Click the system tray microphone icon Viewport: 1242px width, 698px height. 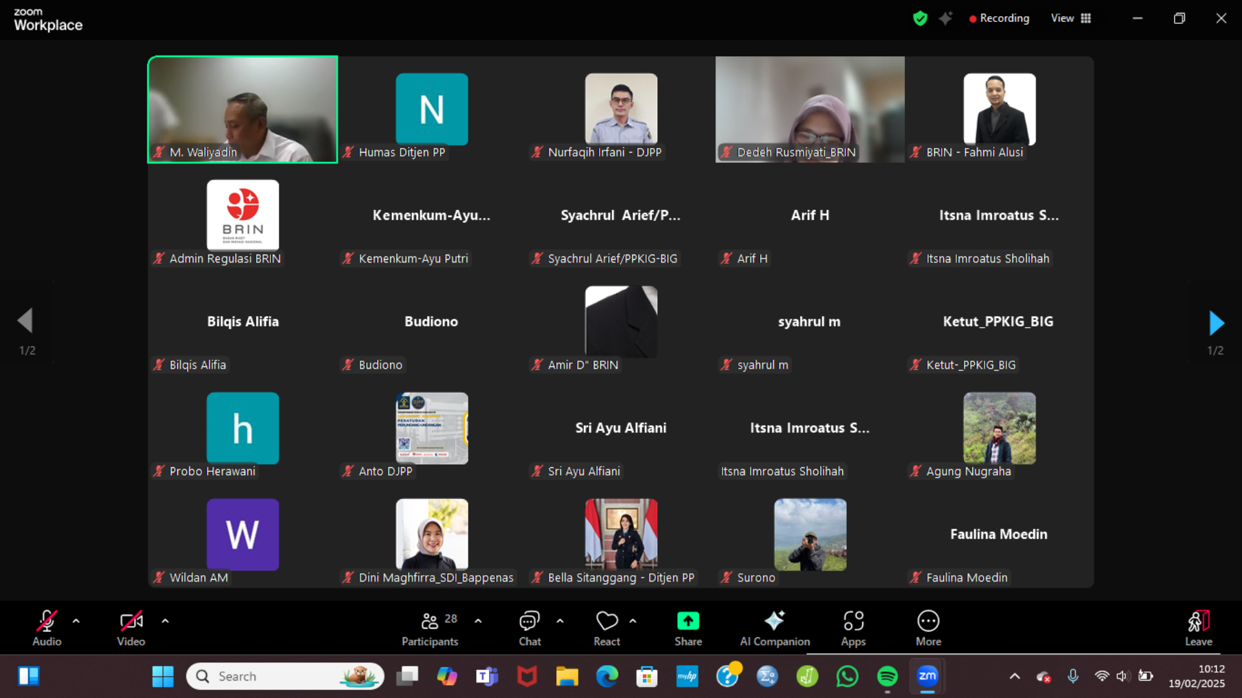coord(1073,677)
